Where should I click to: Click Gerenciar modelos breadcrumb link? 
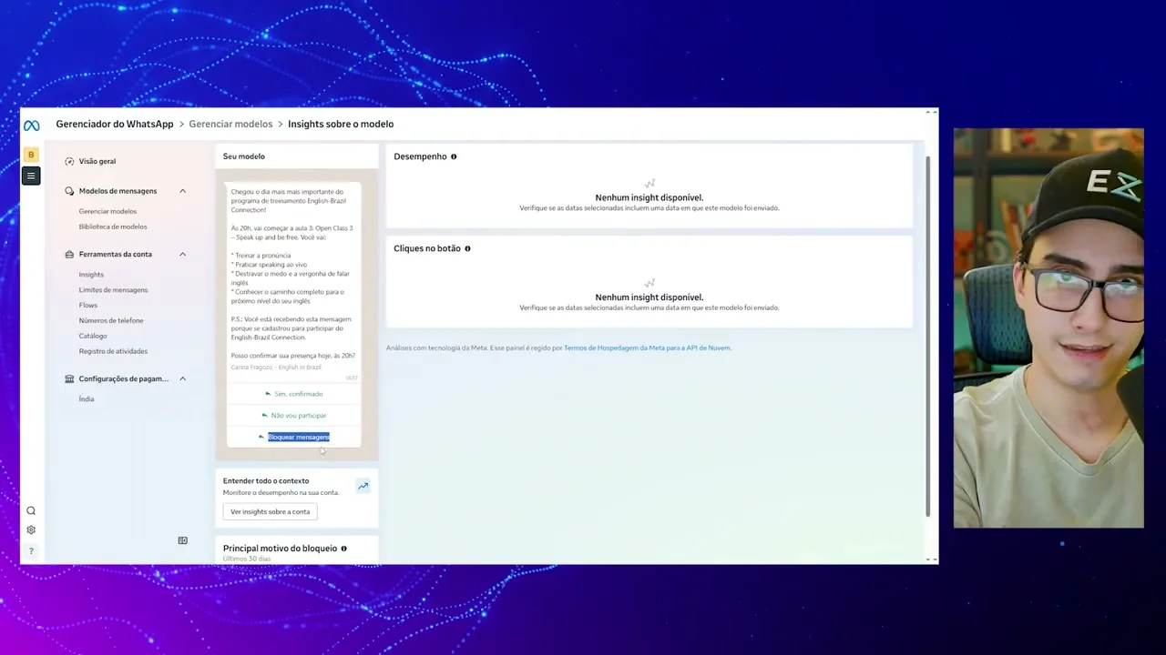230,124
